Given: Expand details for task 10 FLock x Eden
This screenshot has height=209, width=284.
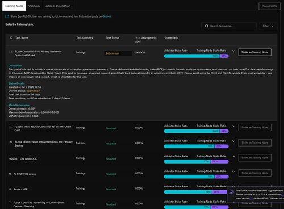Looking at the screenshot, I should pyautogui.click(x=233, y=141).
